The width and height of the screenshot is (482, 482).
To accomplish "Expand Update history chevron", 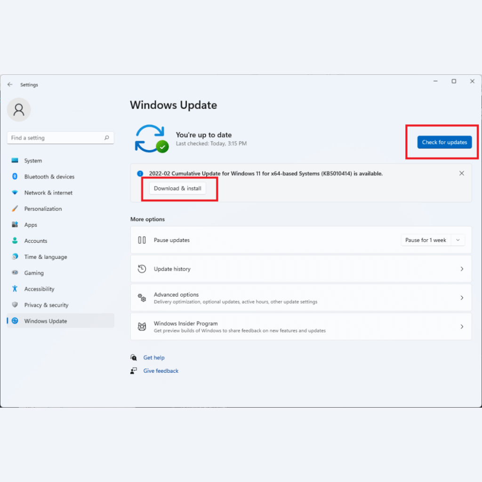I will coord(461,269).
